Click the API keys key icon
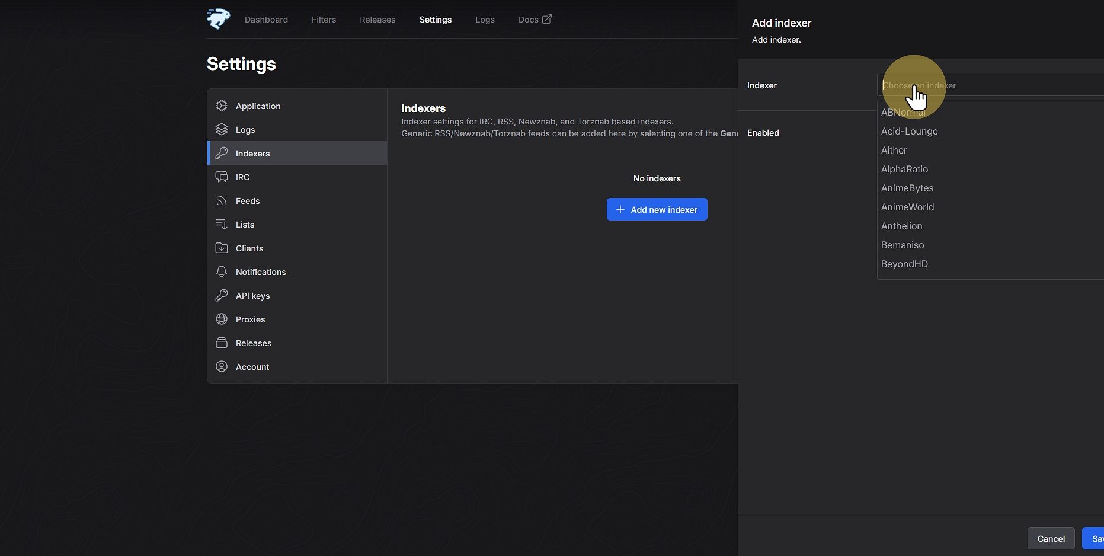Viewport: 1104px width, 556px height. (222, 295)
